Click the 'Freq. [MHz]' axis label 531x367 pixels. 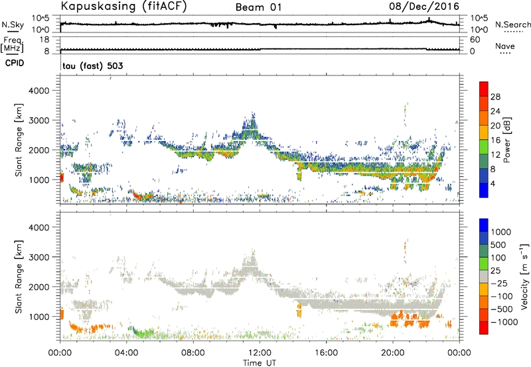[12, 45]
